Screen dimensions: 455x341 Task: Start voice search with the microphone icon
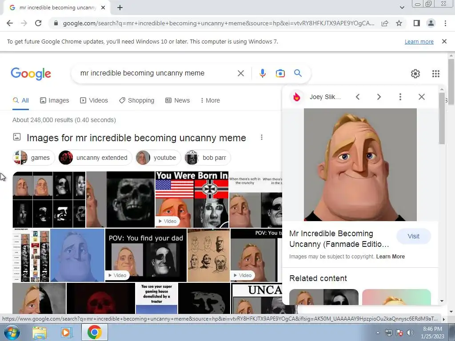click(262, 73)
